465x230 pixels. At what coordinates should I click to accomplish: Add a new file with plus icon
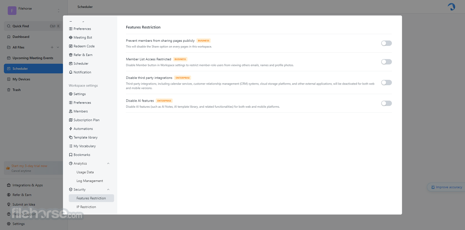coord(52,47)
